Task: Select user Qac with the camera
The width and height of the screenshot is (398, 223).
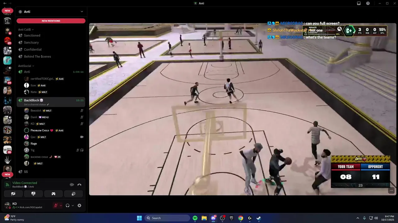Action: tap(51, 137)
